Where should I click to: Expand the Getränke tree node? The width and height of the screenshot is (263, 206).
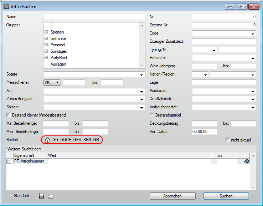point(46,38)
